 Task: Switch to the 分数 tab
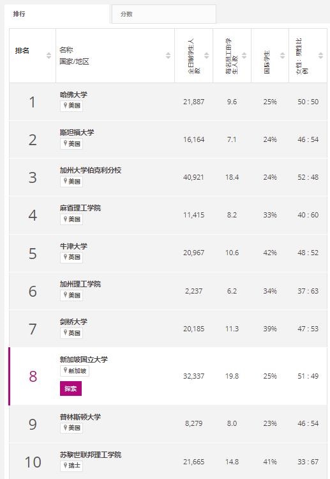point(164,14)
